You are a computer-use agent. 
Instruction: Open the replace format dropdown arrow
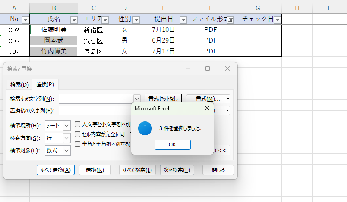(227, 110)
